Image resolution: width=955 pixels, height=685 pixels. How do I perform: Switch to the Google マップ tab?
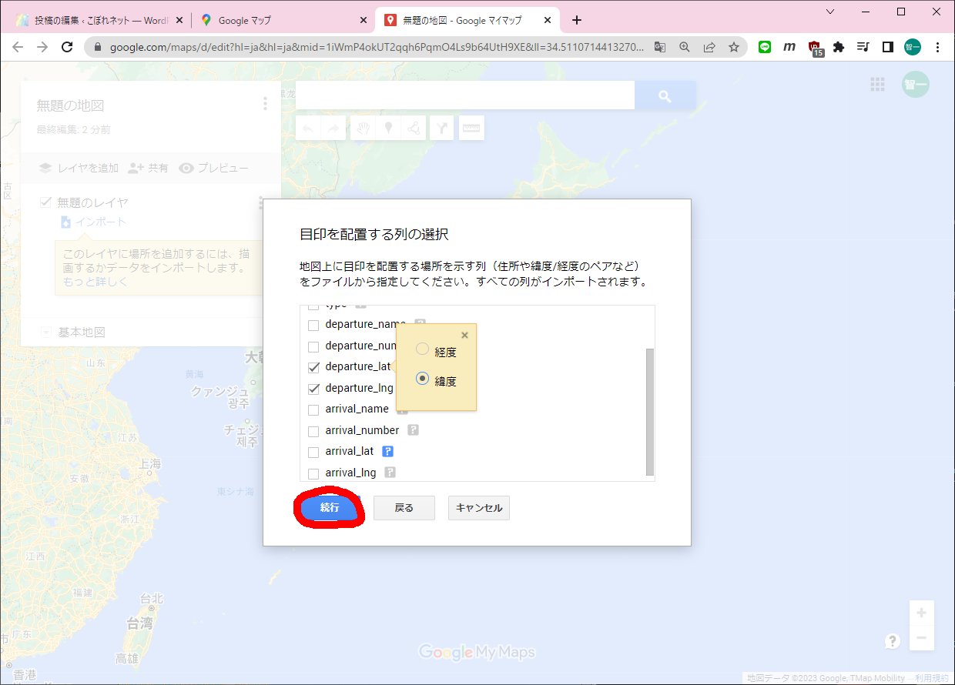277,20
